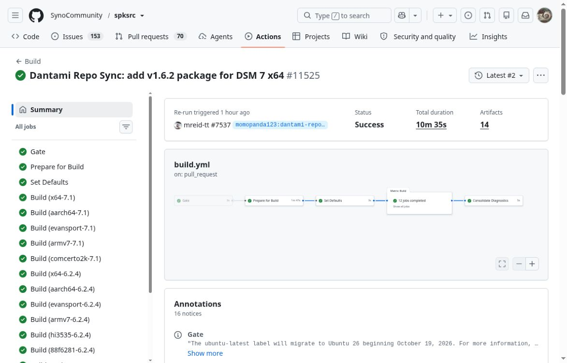The height and width of the screenshot is (363, 567).
Task: Switch to the Agents tab
Action: click(216, 37)
